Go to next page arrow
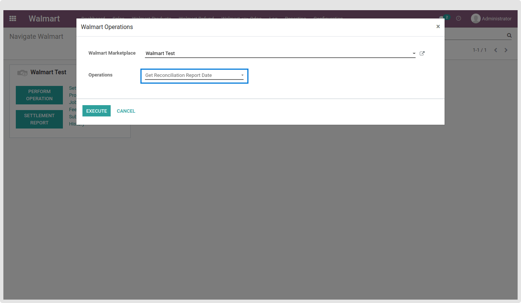 [506, 50]
